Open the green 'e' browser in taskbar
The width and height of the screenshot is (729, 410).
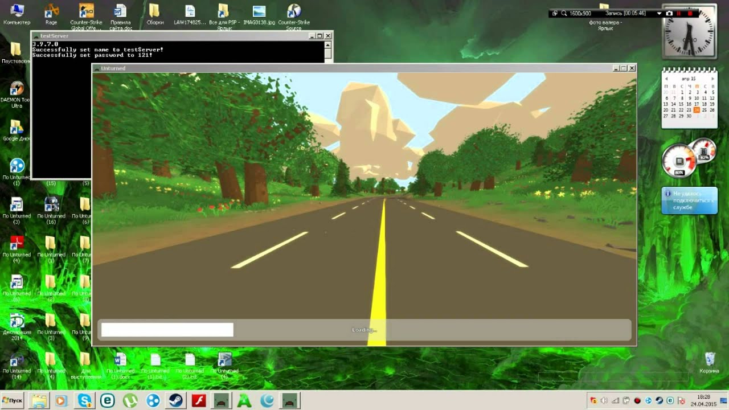pos(108,400)
